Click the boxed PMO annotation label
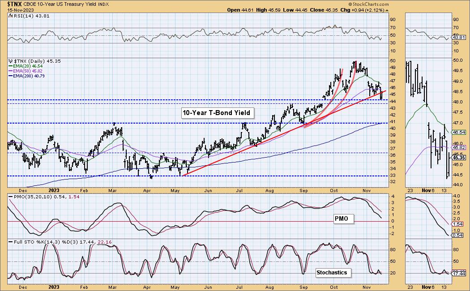The height and width of the screenshot is (291, 470). point(343,219)
